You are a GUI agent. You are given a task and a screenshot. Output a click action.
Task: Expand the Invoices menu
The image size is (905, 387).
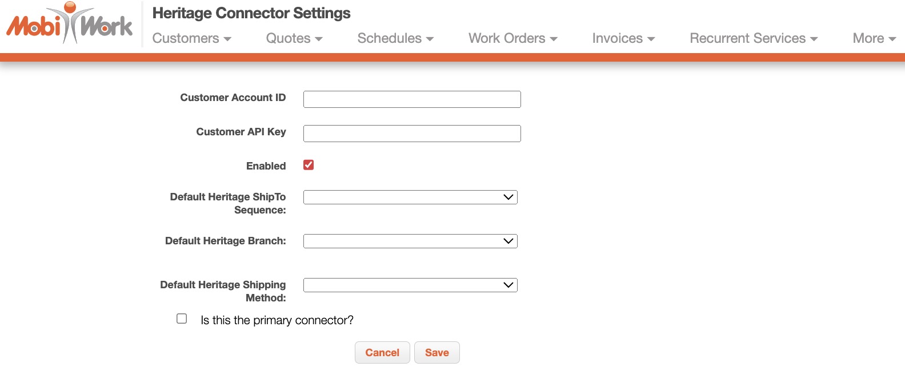pos(623,38)
